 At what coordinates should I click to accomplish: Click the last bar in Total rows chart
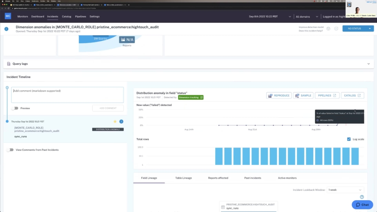(x=355, y=156)
